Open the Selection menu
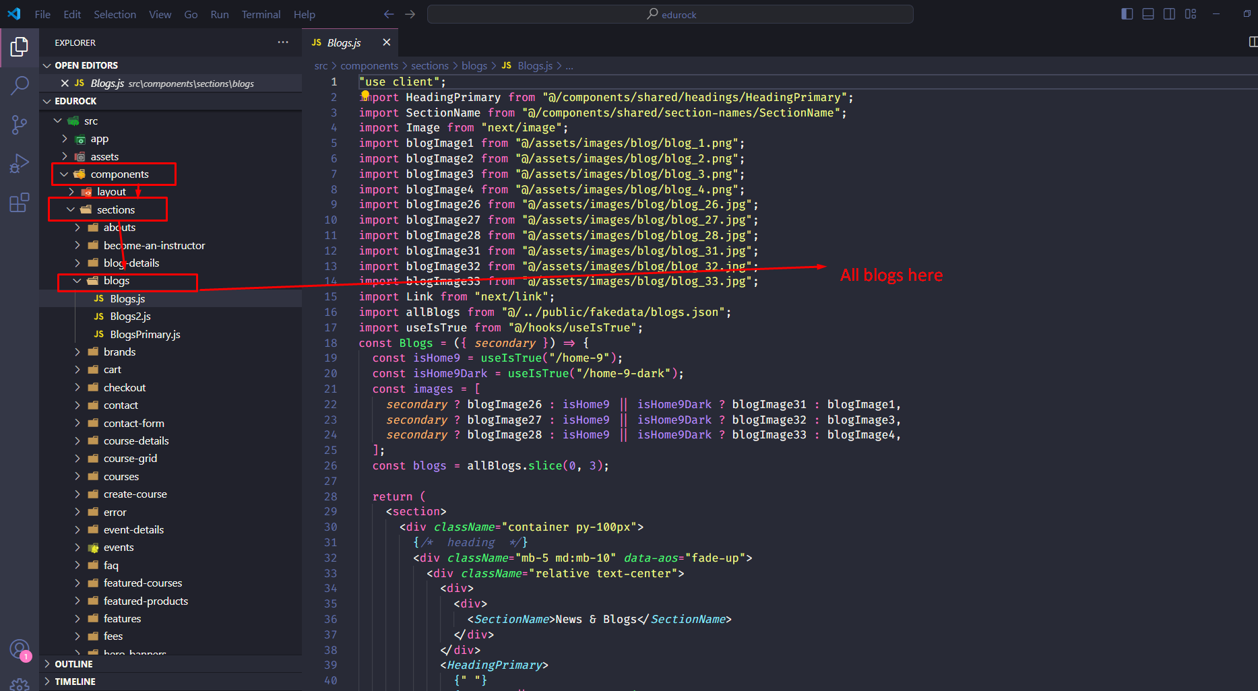This screenshot has height=691, width=1258. tap(115, 14)
